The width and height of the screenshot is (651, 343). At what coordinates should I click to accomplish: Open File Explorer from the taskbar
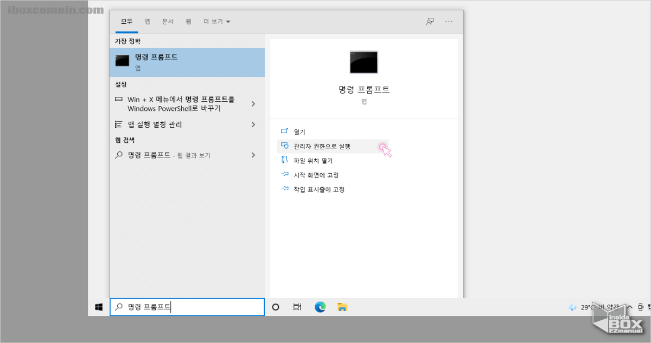tap(342, 307)
